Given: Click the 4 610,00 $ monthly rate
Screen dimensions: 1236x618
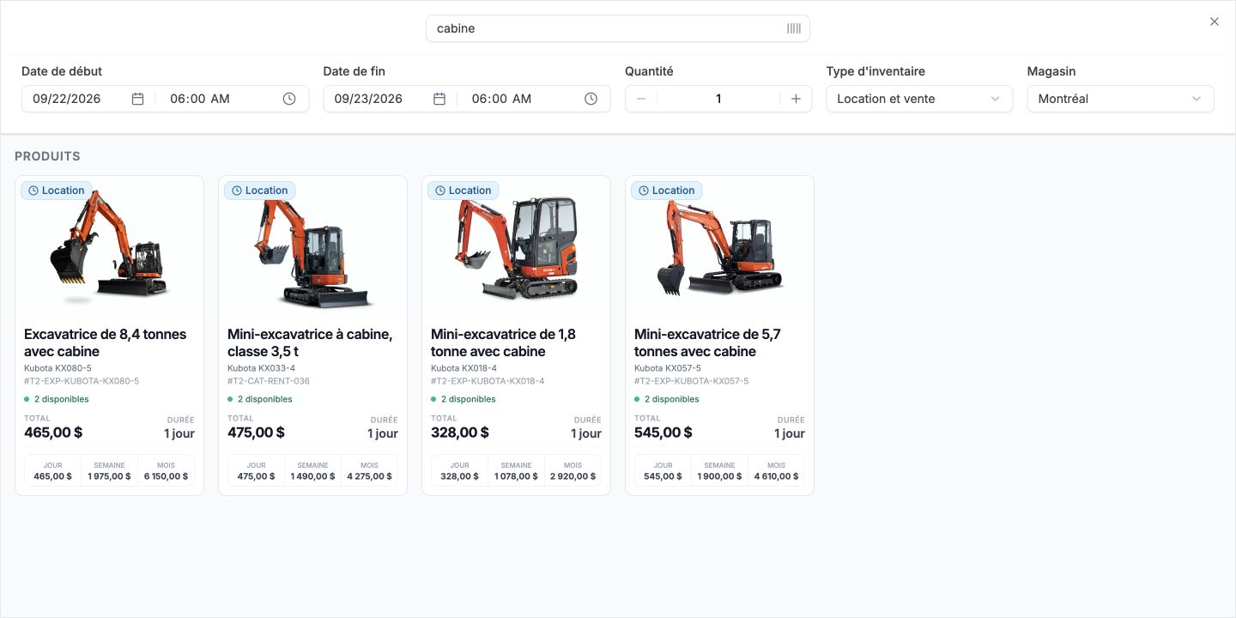Looking at the screenshot, I should click(776, 476).
